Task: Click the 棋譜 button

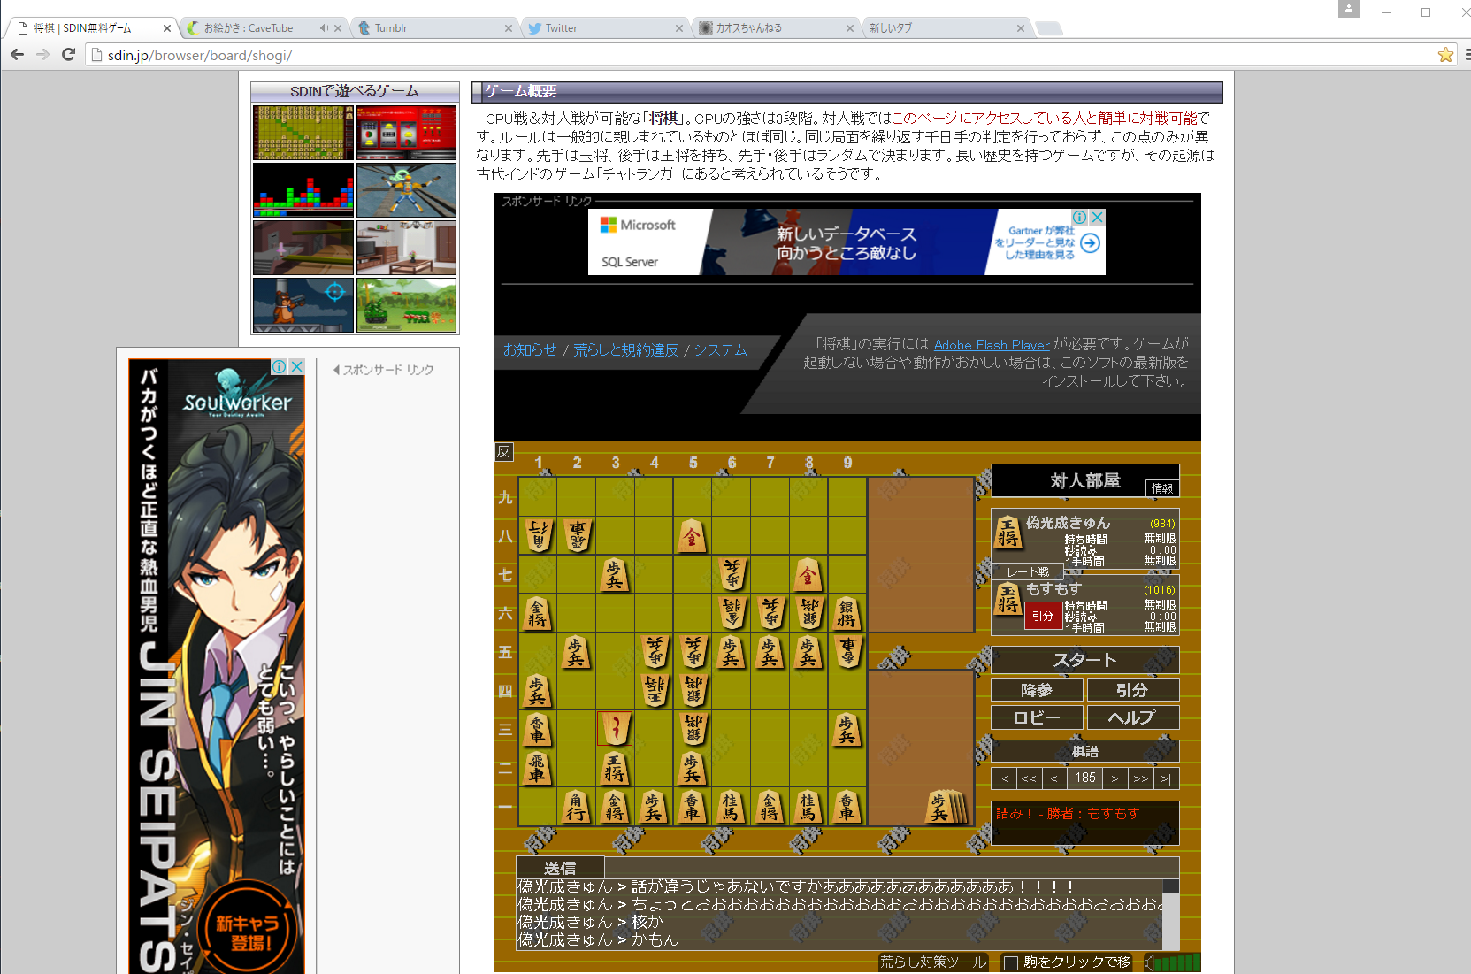Action: [1085, 751]
